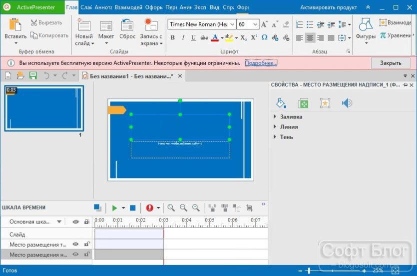Toggle visibility of Место размещения н... row
This screenshot has height=276, width=417.
(x=75, y=254)
